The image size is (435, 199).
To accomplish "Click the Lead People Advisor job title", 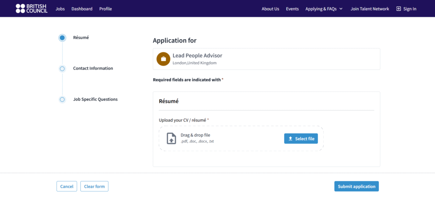I will point(197,56).
